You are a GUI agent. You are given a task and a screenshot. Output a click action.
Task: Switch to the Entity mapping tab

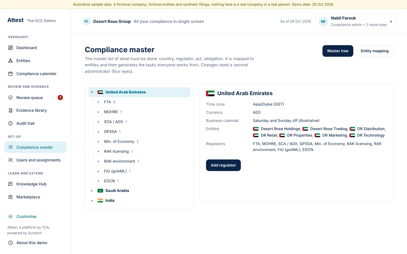(375, 51)
